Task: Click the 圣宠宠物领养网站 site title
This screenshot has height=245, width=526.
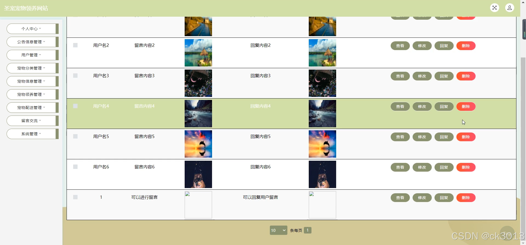Action: coord(26,8)
